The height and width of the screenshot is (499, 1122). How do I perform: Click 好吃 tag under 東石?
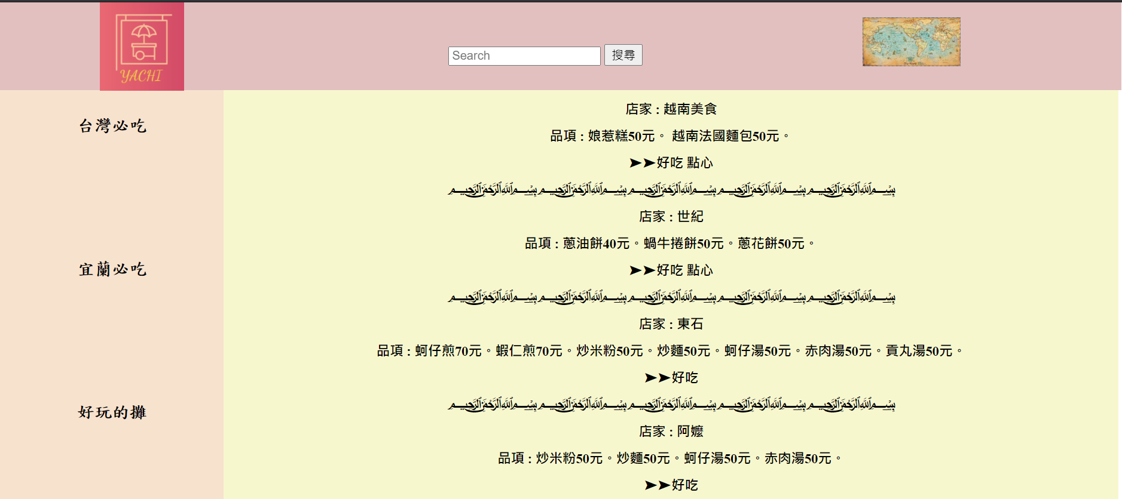point(671,378)
